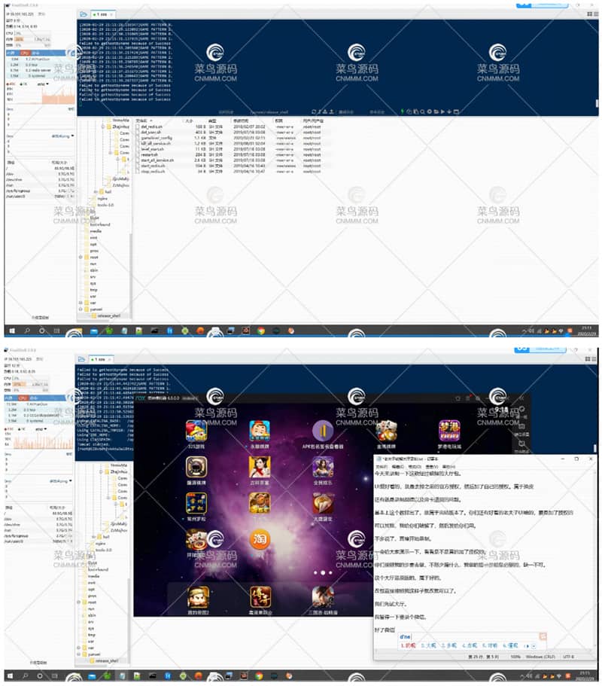Open Firefox from the upper Windows taskbar
602x686 pixels.
click(x=200, y=331)
